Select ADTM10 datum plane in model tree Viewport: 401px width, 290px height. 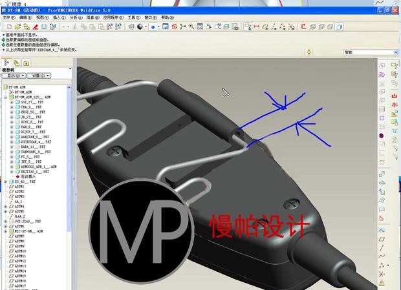point(19,251)
